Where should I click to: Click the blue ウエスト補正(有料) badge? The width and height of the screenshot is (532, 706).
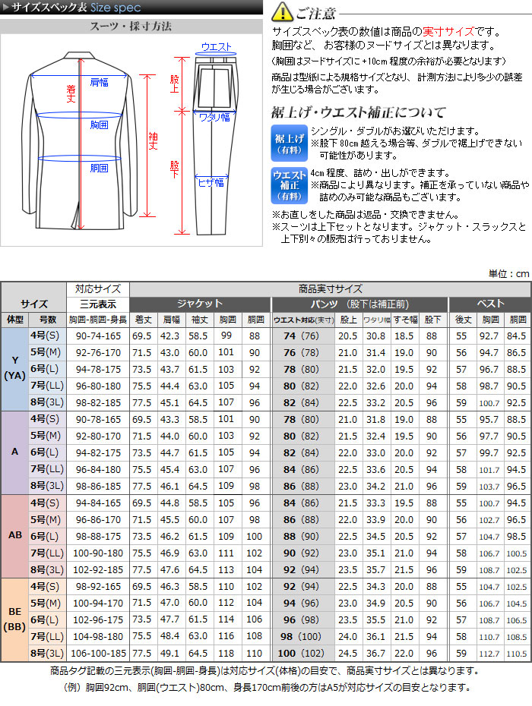pyautogui.click(x=289, y=184)
